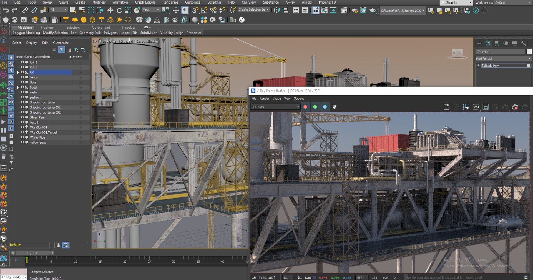Click the CR_cabin object name field
Viewport: 533px width, 280px height.
coord(500,52)
